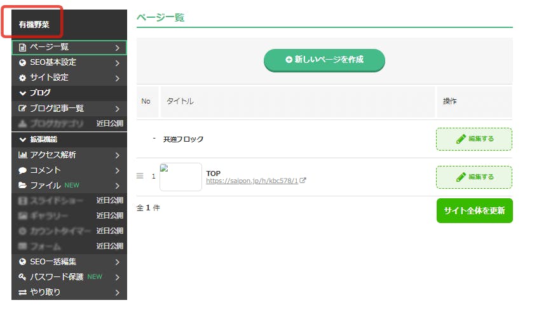Click the TOP page thumbnail image

pyautogui.click(x=181, y=177)
